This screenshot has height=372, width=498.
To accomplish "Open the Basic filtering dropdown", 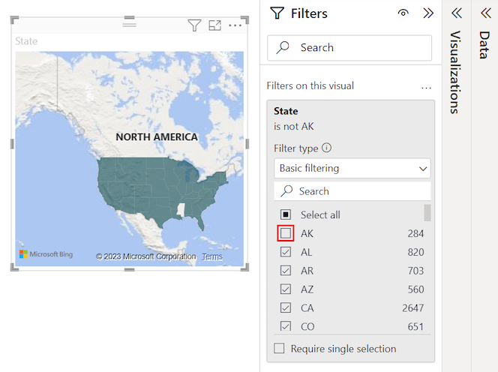I will tap(352, 168).
